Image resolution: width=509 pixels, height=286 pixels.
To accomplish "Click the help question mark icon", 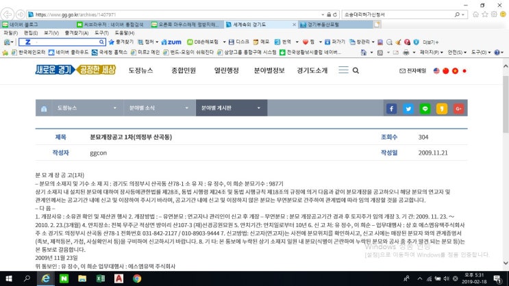I will point(497,52).
